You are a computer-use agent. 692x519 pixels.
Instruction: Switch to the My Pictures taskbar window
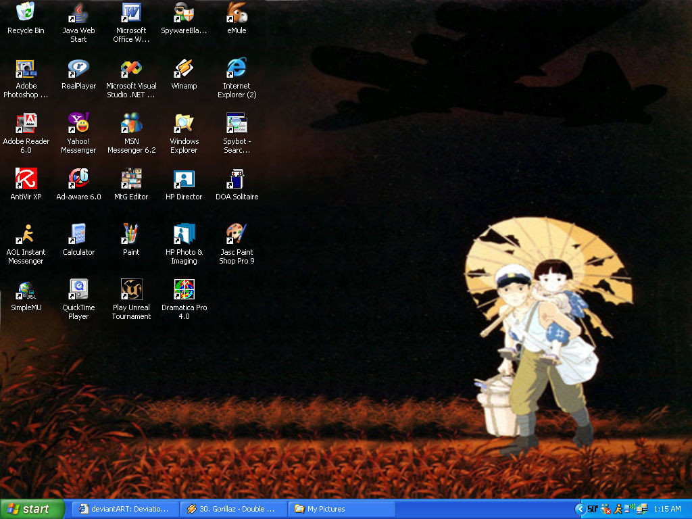(x=341, y=509)
